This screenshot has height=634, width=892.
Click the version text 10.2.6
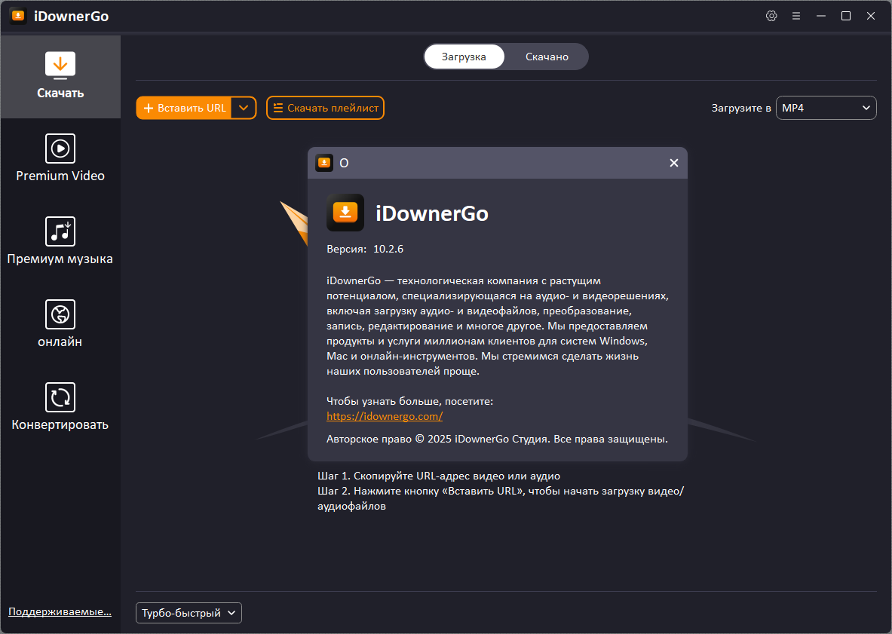point(388,249)
